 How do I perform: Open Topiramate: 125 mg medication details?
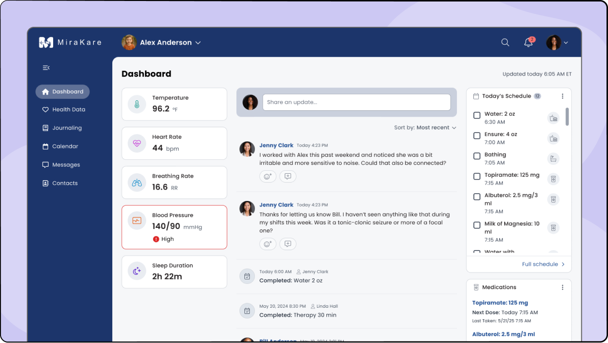(500, 302)
